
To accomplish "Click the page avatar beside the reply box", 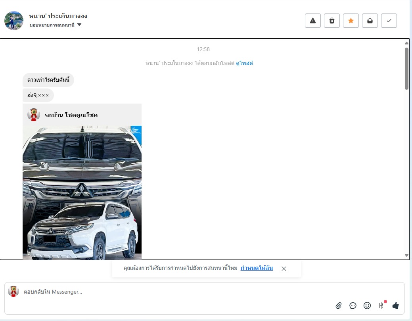I will point(13,291).
